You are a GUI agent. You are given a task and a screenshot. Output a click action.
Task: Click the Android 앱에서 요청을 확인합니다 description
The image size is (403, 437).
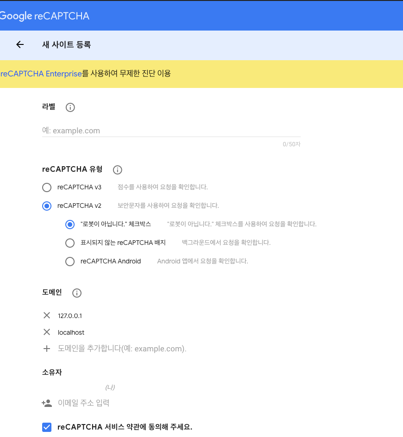click(x=202, y=261)
